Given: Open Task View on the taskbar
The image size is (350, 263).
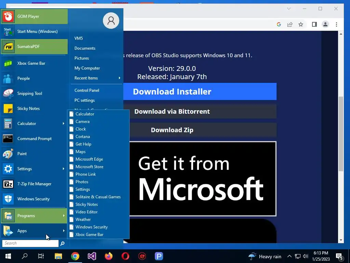Looking at the screenshot, I should point(41,256).
